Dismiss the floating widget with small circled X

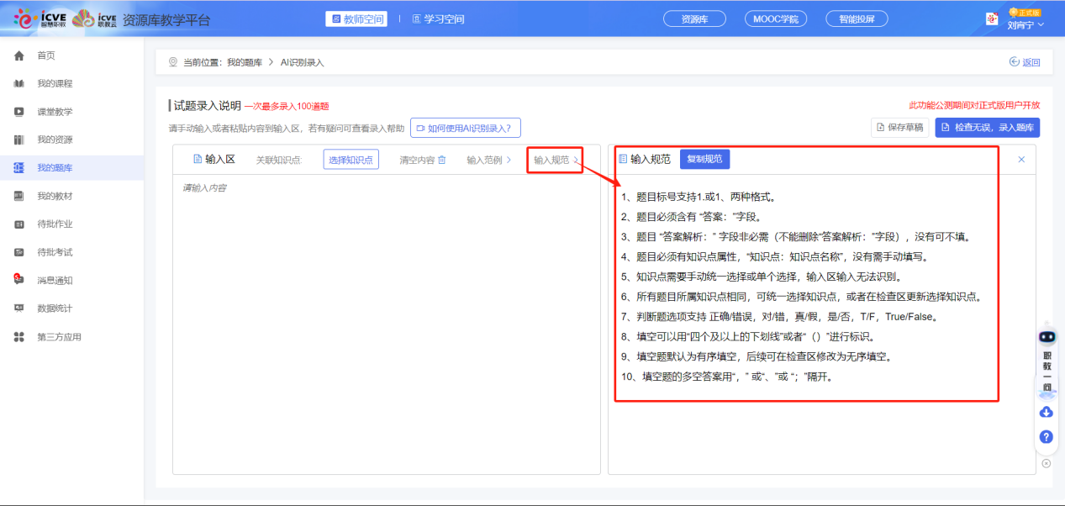coord(1047,463)
